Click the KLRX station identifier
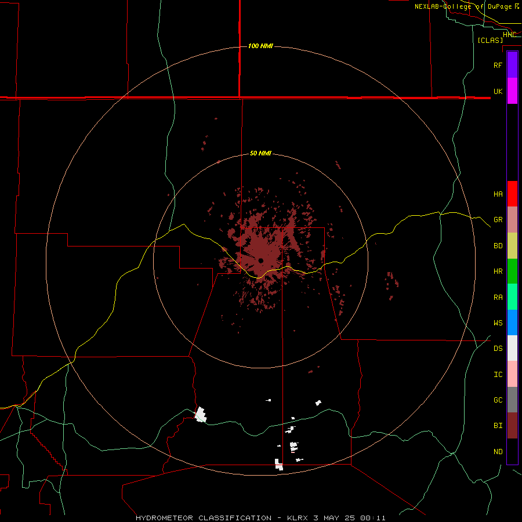This screenshot has height=522, width=522. point(298,518)
